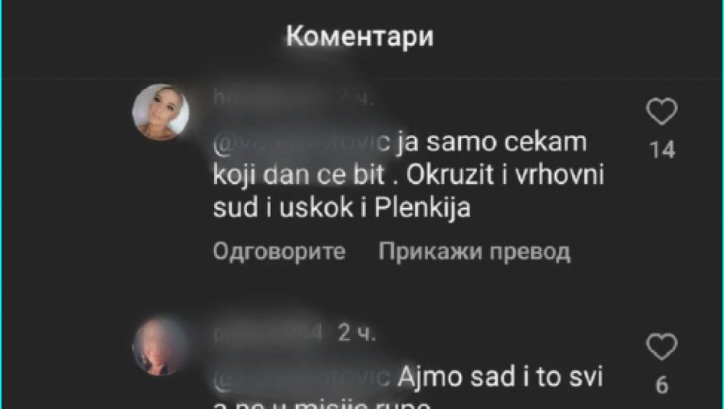View the 6 likes count

pyautogui.click(x=662, y=385)
